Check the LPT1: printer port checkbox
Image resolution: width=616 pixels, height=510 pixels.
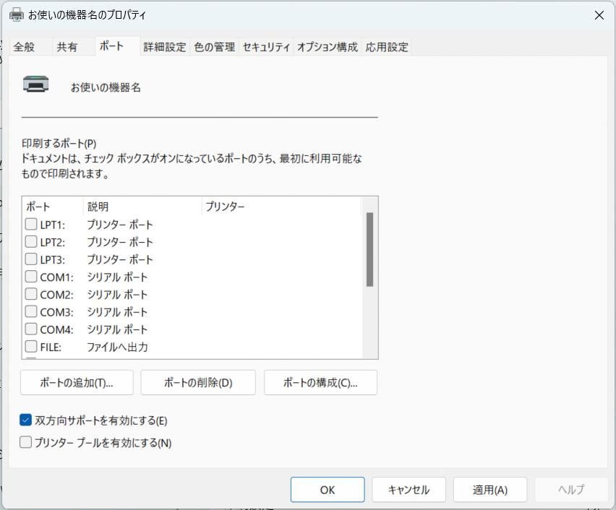coord(31,225)
